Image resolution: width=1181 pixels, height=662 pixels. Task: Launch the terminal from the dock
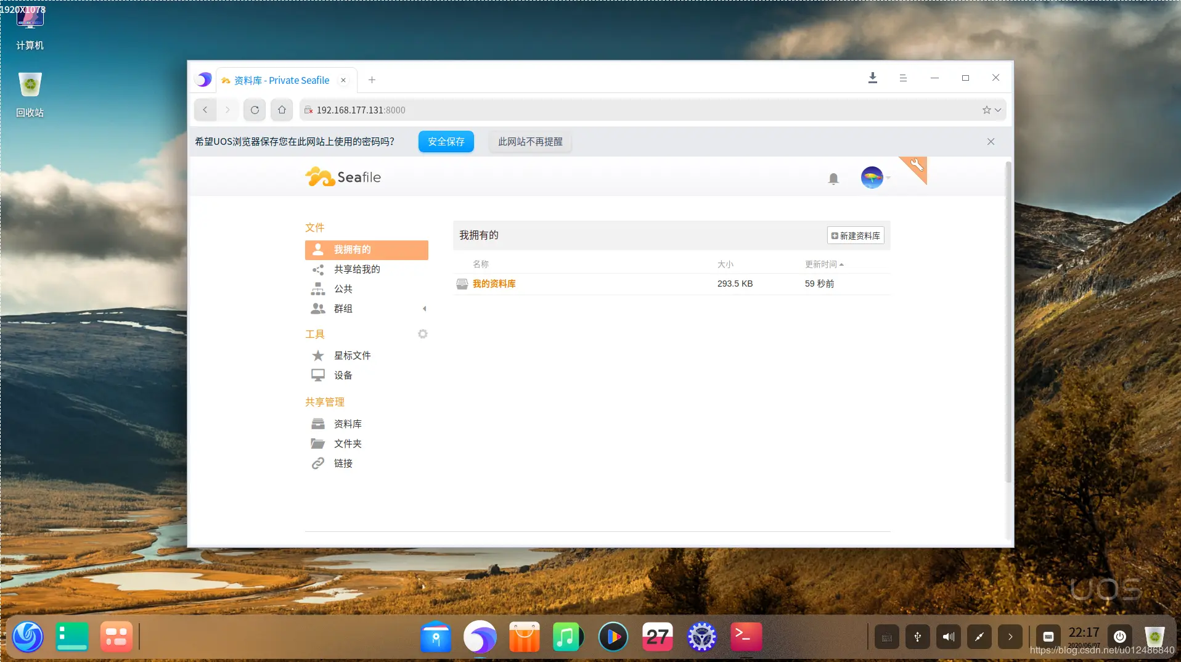[745, 637]
